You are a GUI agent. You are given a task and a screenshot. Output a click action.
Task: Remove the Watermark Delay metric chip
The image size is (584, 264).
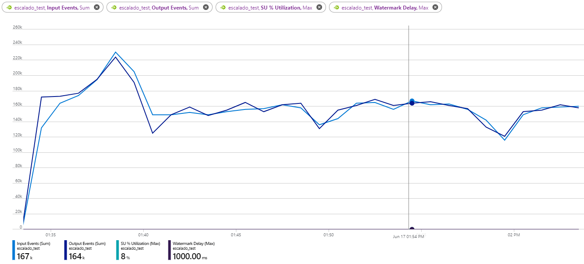pyautogui.click(x=435, y=7)
